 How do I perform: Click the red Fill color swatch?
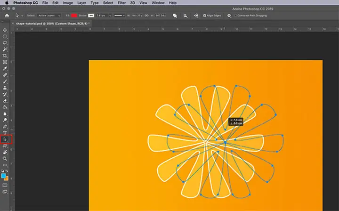pos(74,16)
